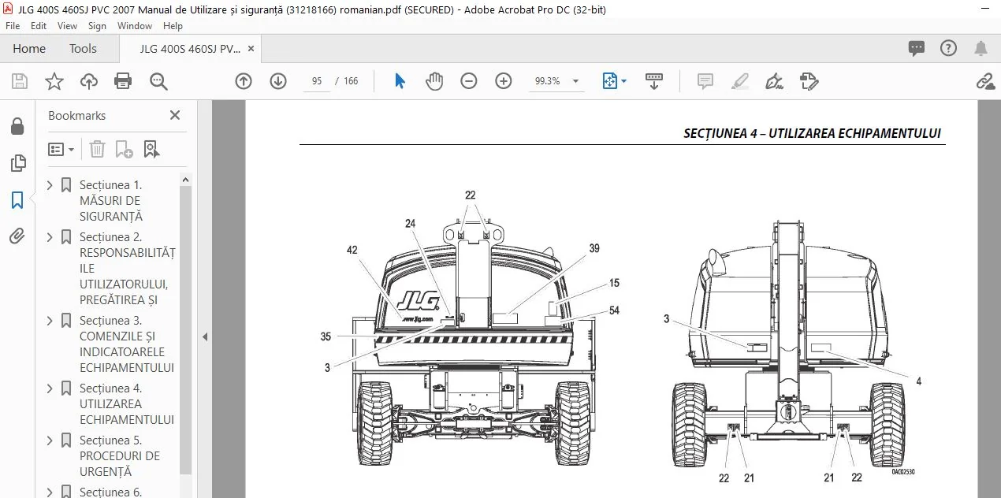Screen dimensions: 1001x498
Task: Open the find text magnifier tool
Action: [x=158, y=81]
